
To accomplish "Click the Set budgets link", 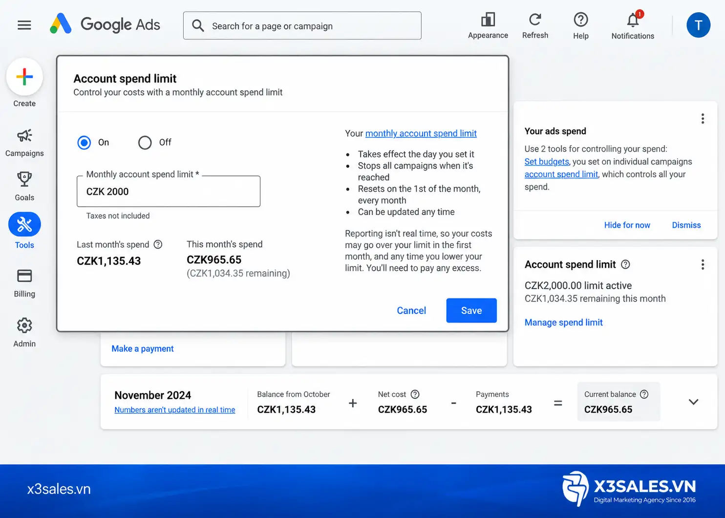I will click(x=547, y=162).
